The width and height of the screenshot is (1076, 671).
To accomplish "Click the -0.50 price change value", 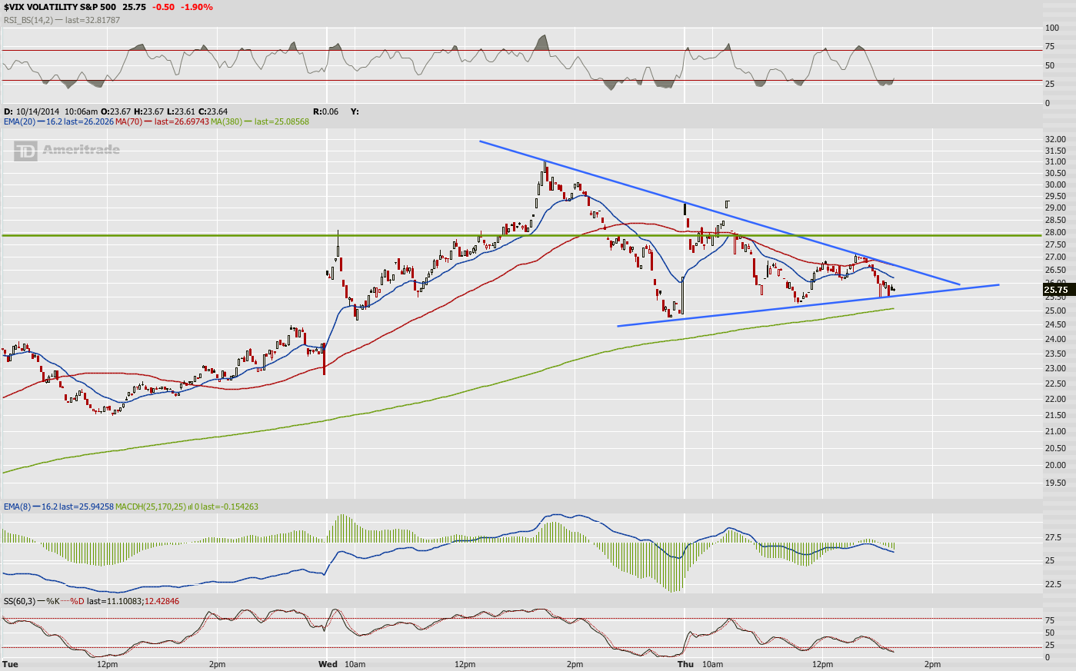I will [163, 7].
